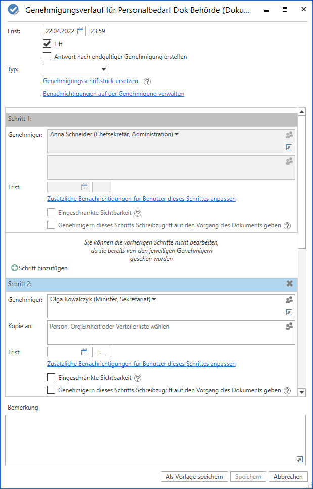Open people picker for Schritt 2 Genehmiger
The height and width of the screenshot is (489, 313).
(289, 300)
